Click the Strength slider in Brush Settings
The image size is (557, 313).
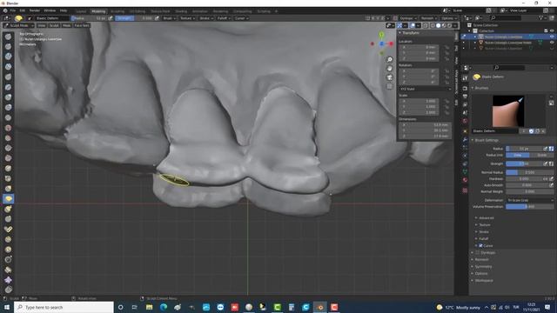[524, 163]
